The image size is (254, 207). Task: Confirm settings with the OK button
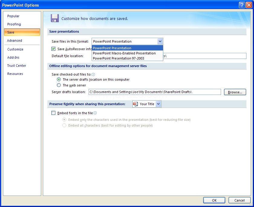click(214, 200)
